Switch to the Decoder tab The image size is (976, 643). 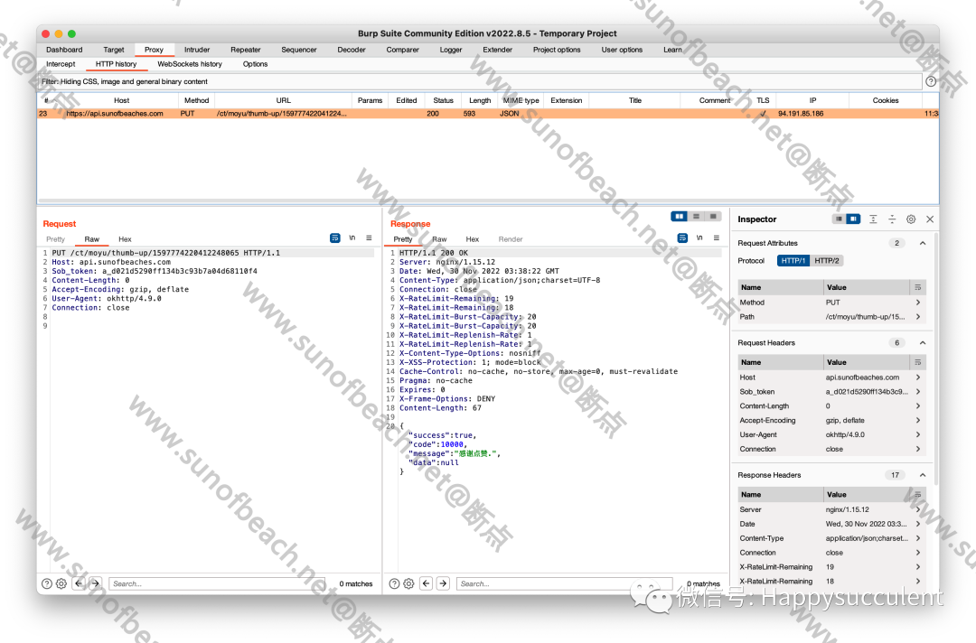pos(351,50)
